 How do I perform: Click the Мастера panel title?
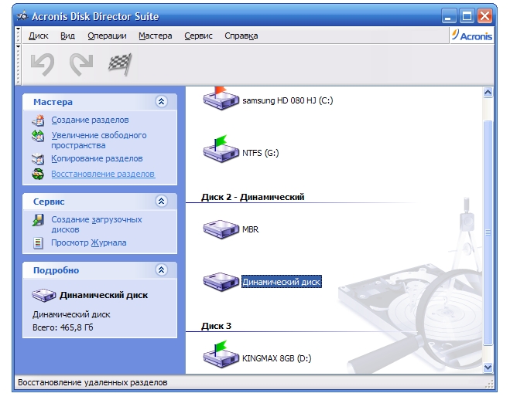click(x=53, y=102)
